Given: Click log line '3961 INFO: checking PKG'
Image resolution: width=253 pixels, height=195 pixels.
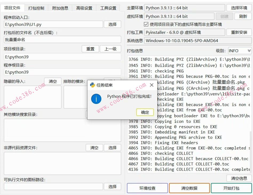Looking at the screenshot, I should 156,71.
